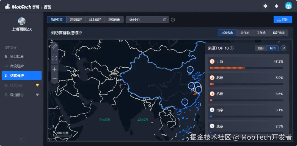Click the 杭州 percentage progress bar
297x146 pixels.
tap(247, 100)
